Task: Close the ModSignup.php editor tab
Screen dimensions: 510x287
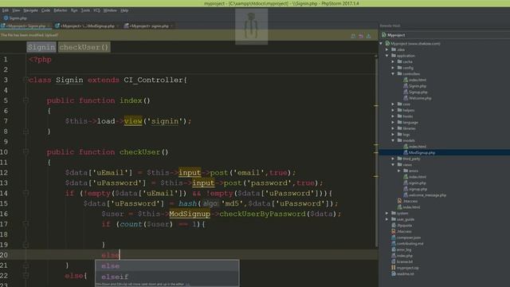Action: (117, 26)
